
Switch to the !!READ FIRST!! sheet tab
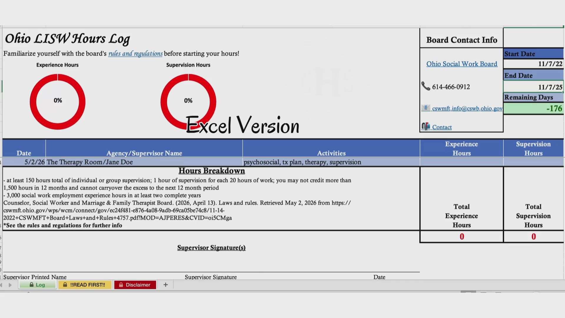tap(85, 285)
